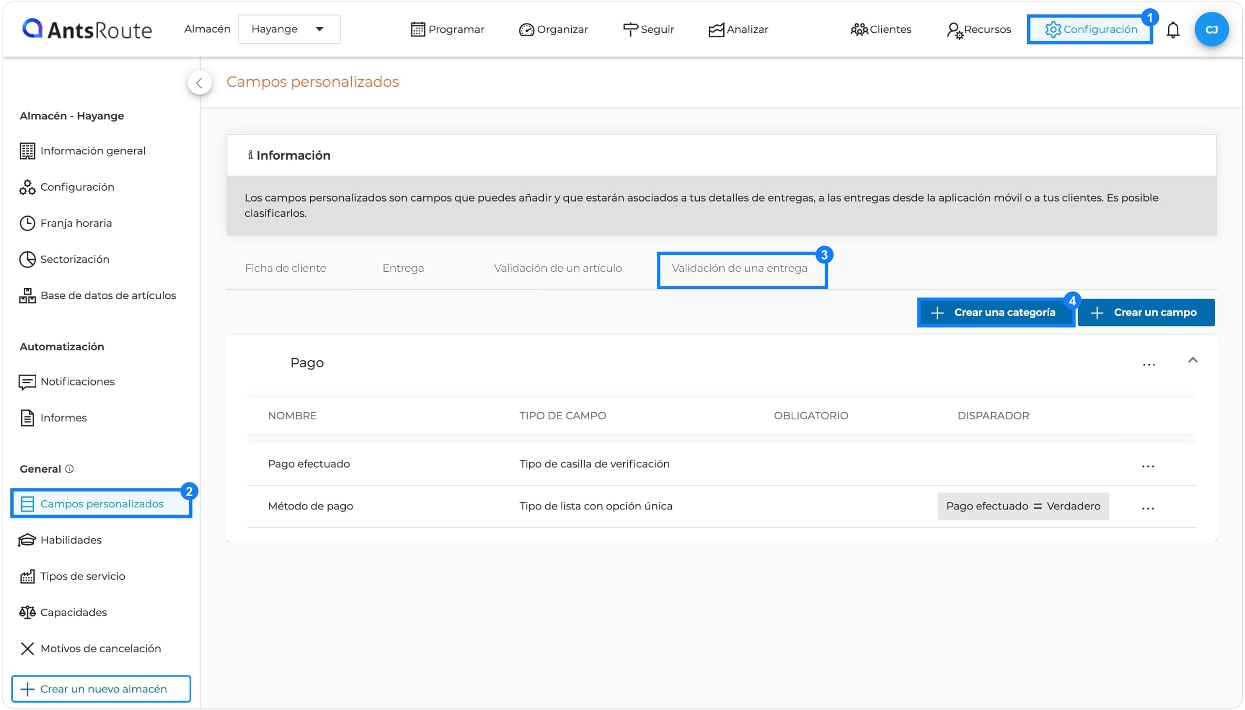
Task: Click the Pago category title
Action: 307,363
